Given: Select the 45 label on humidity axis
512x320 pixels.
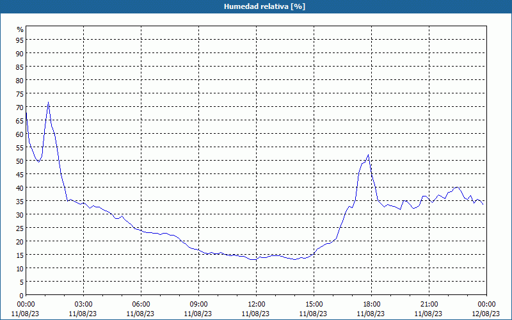Looking at the screenshot, I should [x=20, y=175].
